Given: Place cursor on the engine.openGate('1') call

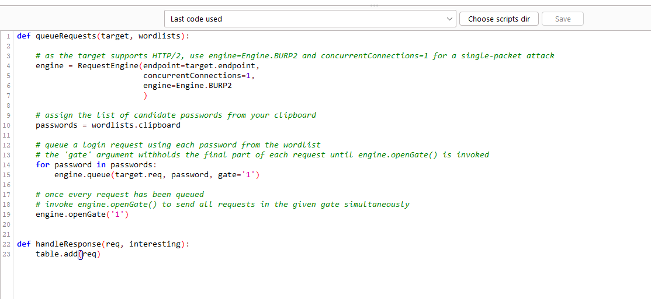Looking at the screenshot, I should coord(82,214).
